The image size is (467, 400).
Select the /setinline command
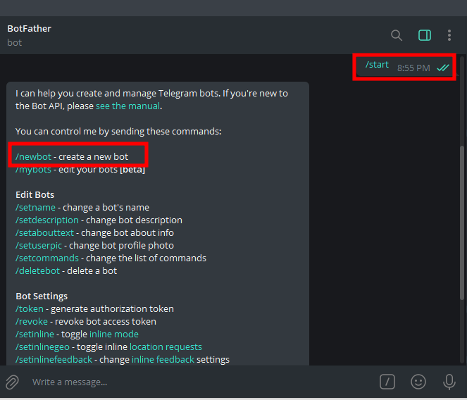click(x=35, y=335)
